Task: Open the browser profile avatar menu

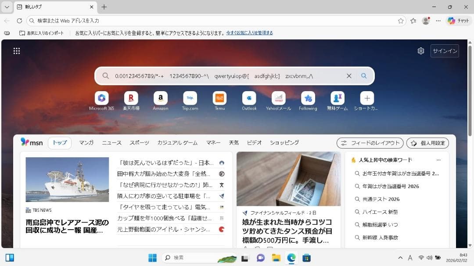Action: (425, 21)
